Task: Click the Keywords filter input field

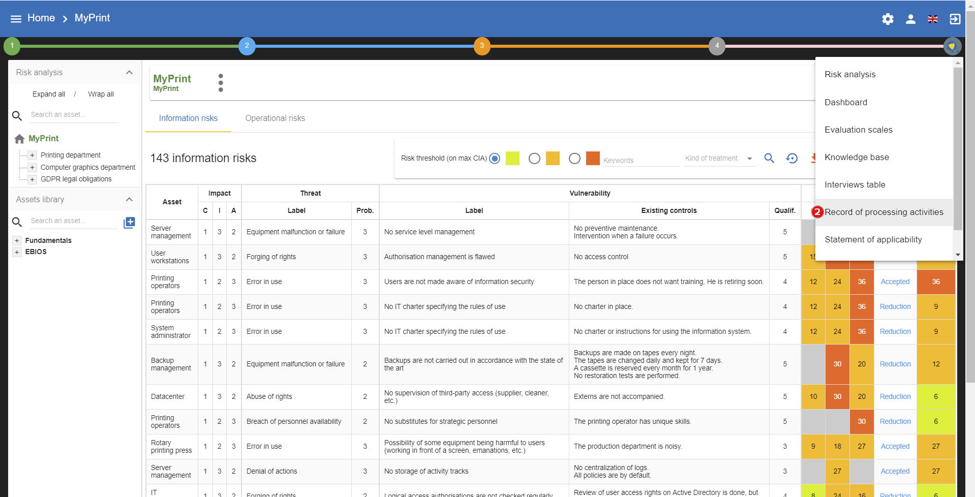Action: (x=641, y=160)
